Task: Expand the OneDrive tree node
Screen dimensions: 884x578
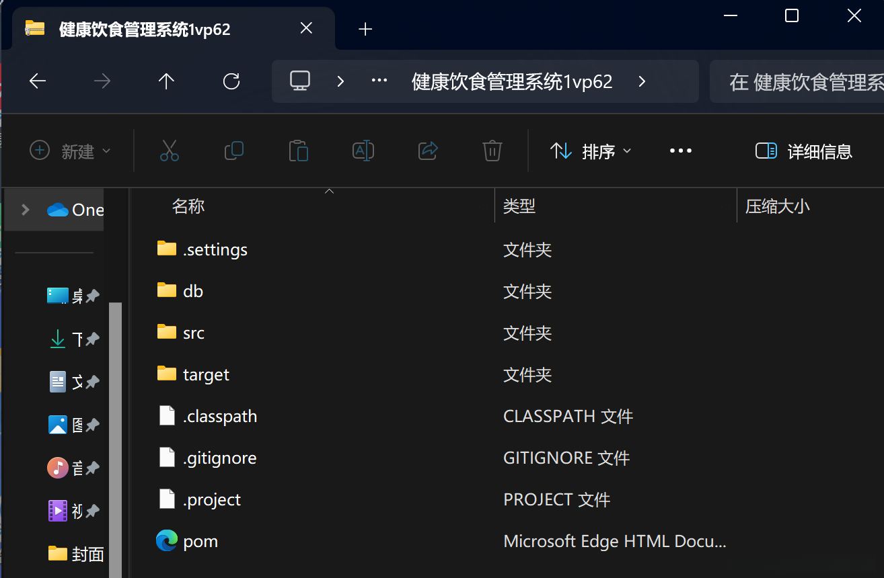Action: pyautogui.click(x=26, y=210)
